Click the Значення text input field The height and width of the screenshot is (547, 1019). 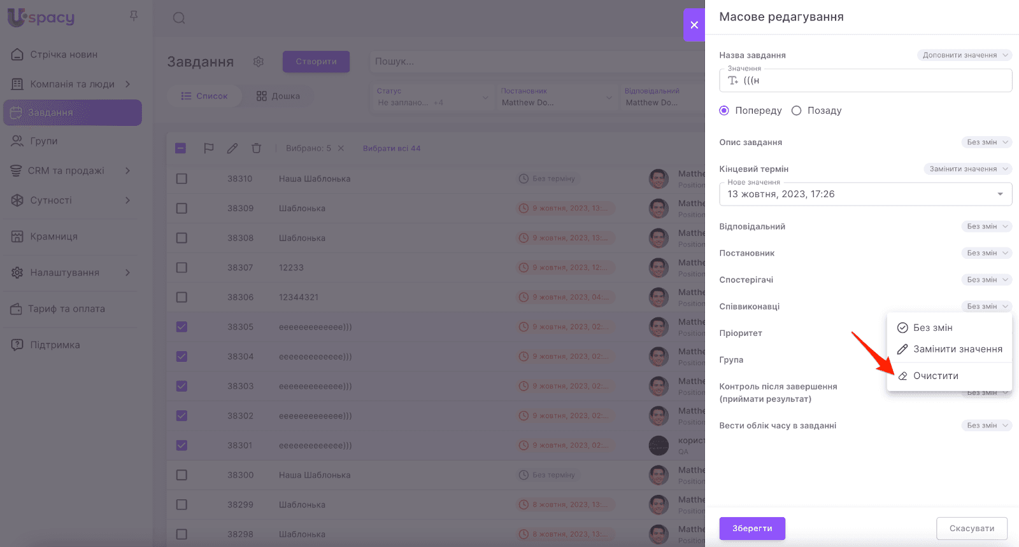pyautogui.click(x=866, y=81)
